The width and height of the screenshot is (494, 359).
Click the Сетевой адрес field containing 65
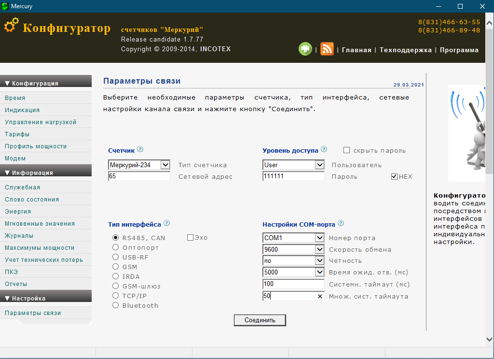pyautogui.click(x=139, y=176)
